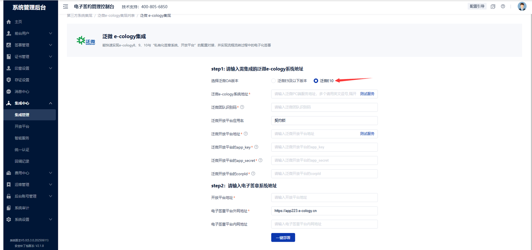The width and height of the screenshot is (532, 250).
Task: Click the 存证设置 shield icon
Action: pyautogui.click(x=9, y=80)
